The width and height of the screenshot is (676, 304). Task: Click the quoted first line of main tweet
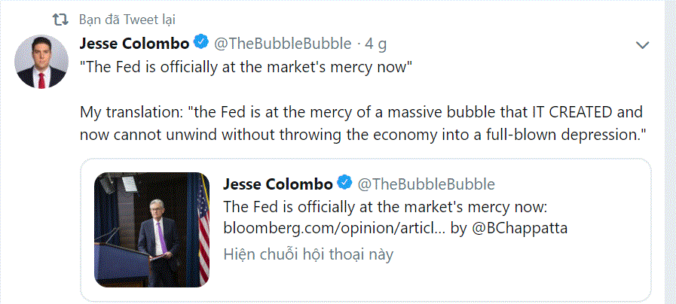click(x=246, y=66)
